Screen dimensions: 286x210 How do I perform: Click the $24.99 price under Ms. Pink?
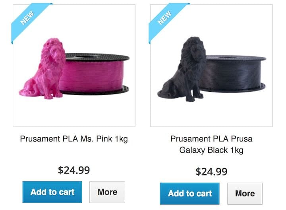click(x=74, y=170)
